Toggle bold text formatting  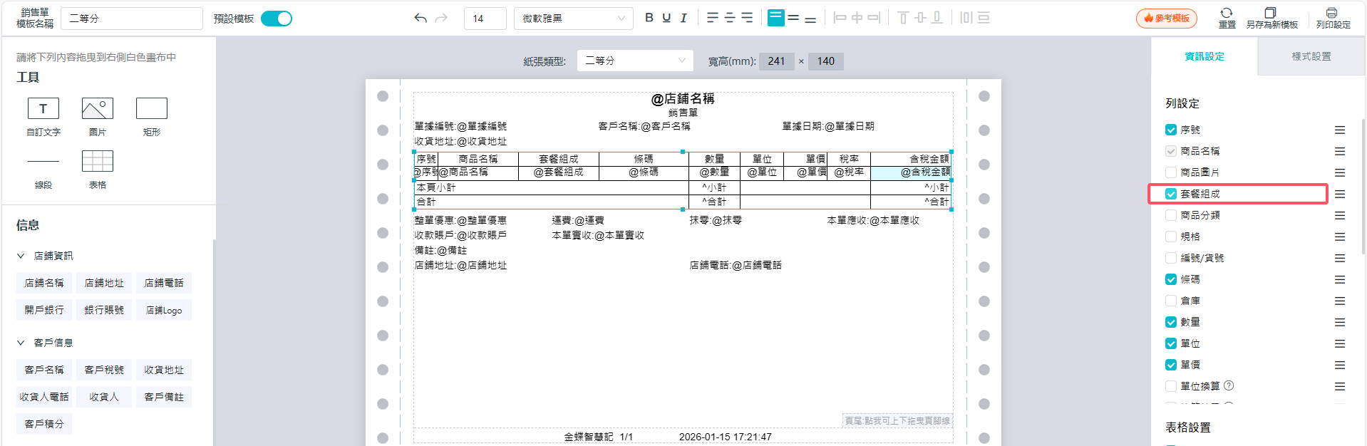[649, 18]
